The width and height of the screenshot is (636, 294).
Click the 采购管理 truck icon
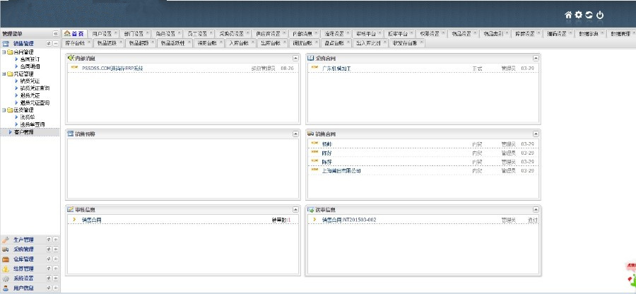pyautogui.click(x=6, y=249)
